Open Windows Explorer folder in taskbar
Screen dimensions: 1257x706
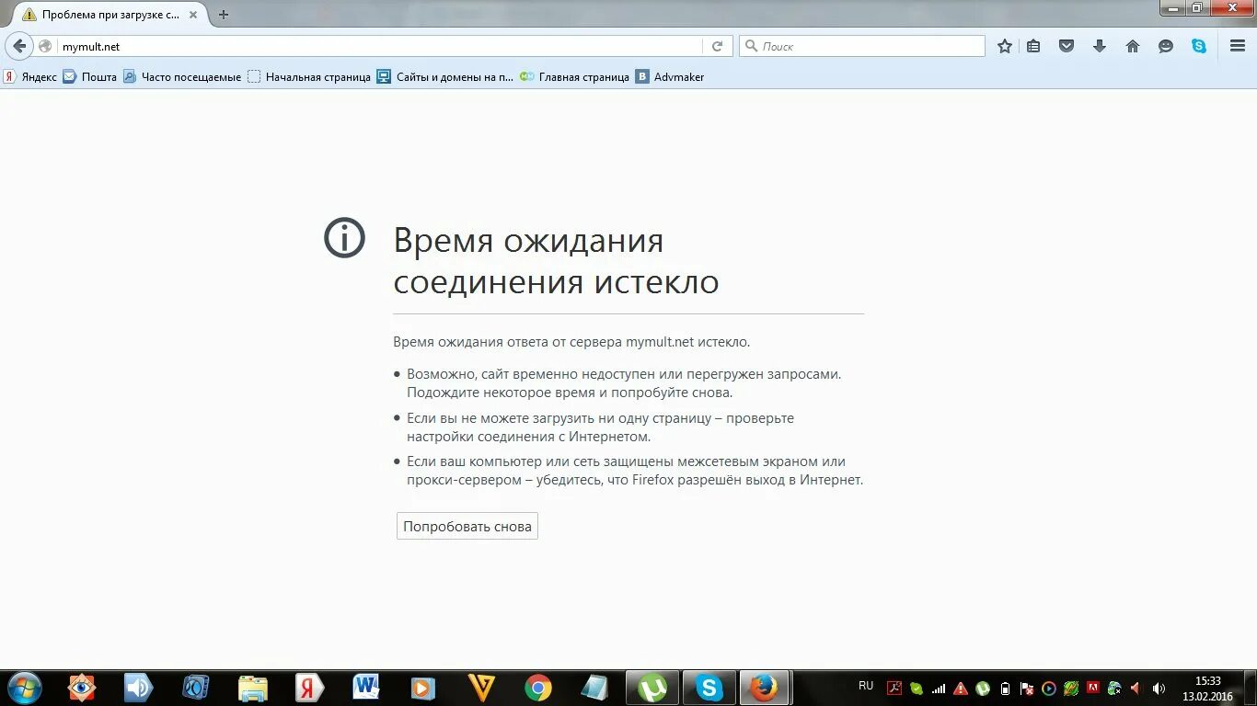coord(253,688)
